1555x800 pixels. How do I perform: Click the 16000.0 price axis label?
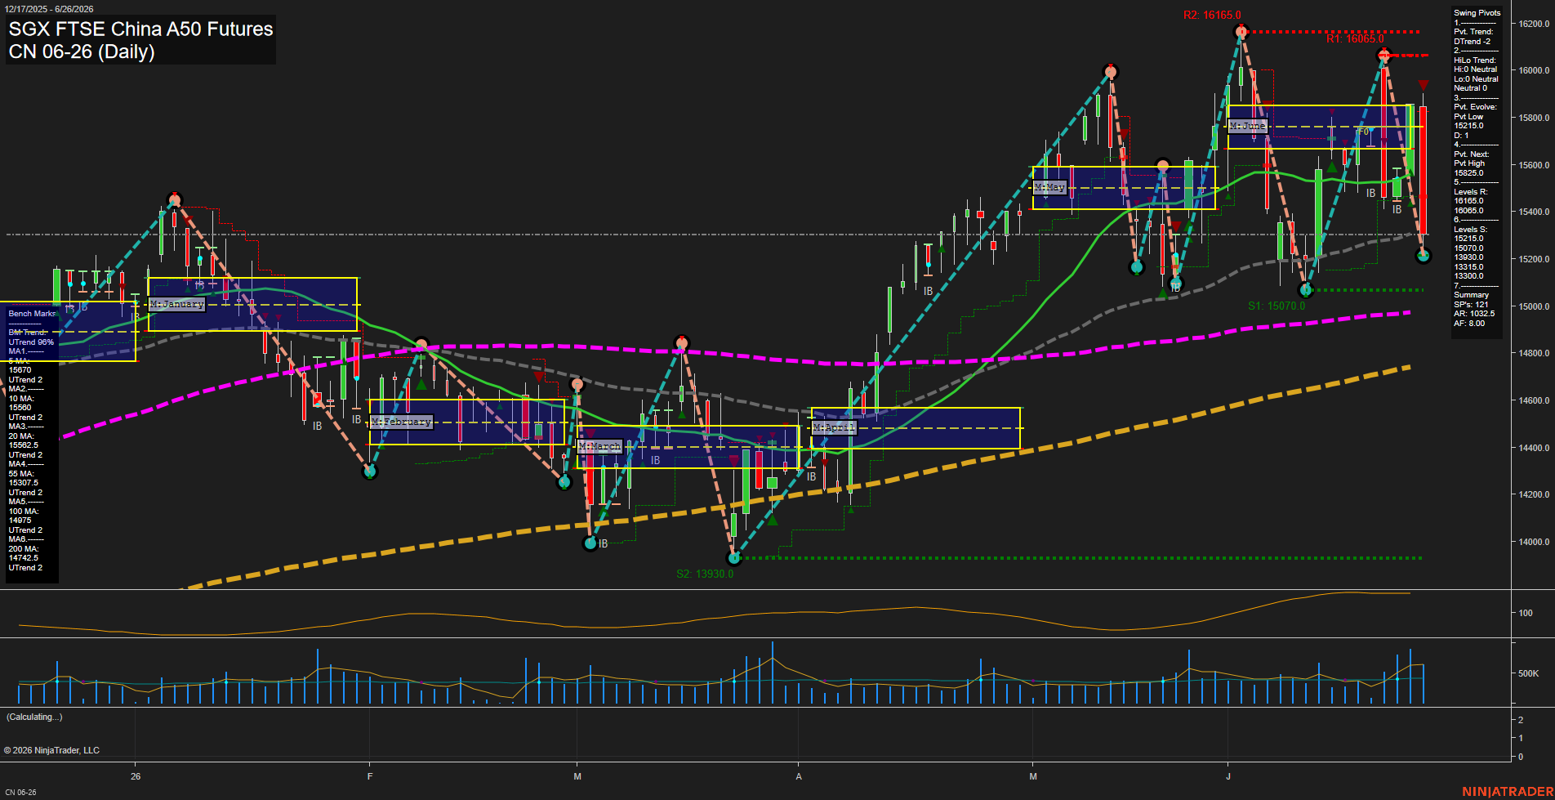[x=1534, y=70]
